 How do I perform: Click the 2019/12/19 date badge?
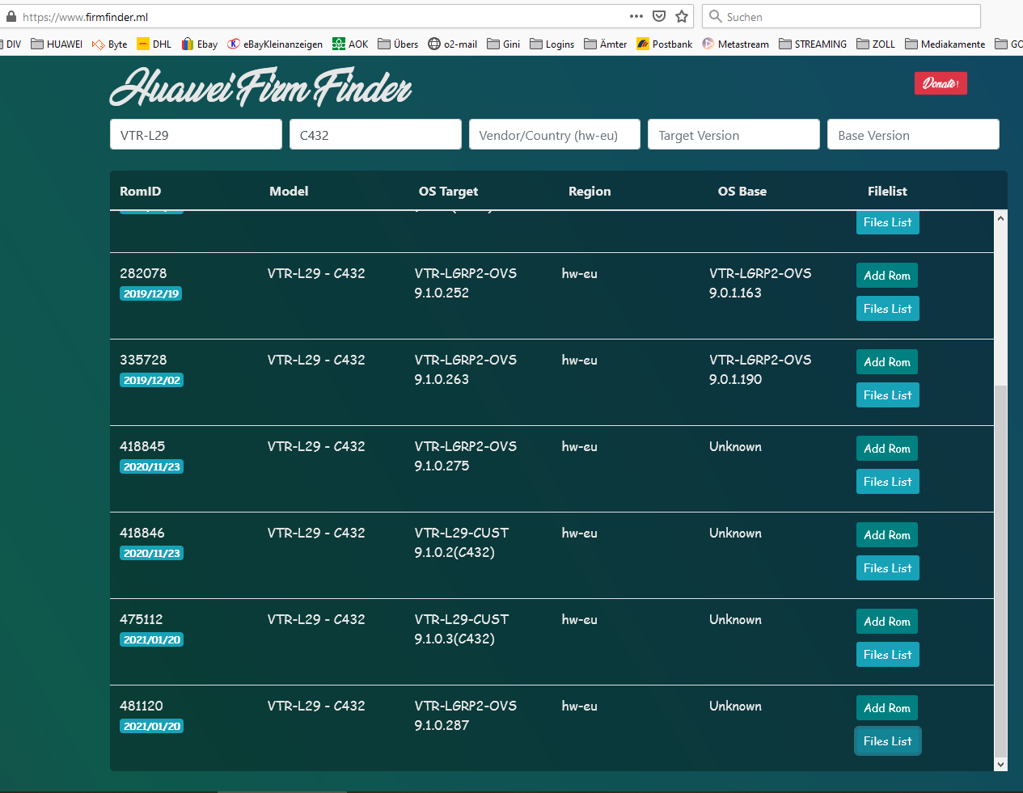click(x=151, y=293)
